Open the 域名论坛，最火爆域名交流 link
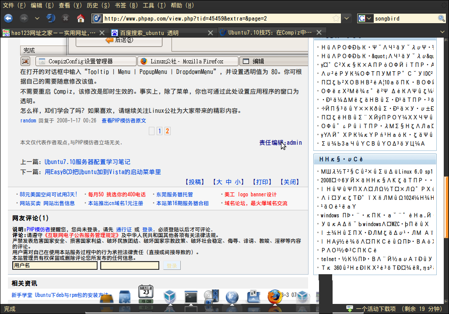 click(256, 203)
